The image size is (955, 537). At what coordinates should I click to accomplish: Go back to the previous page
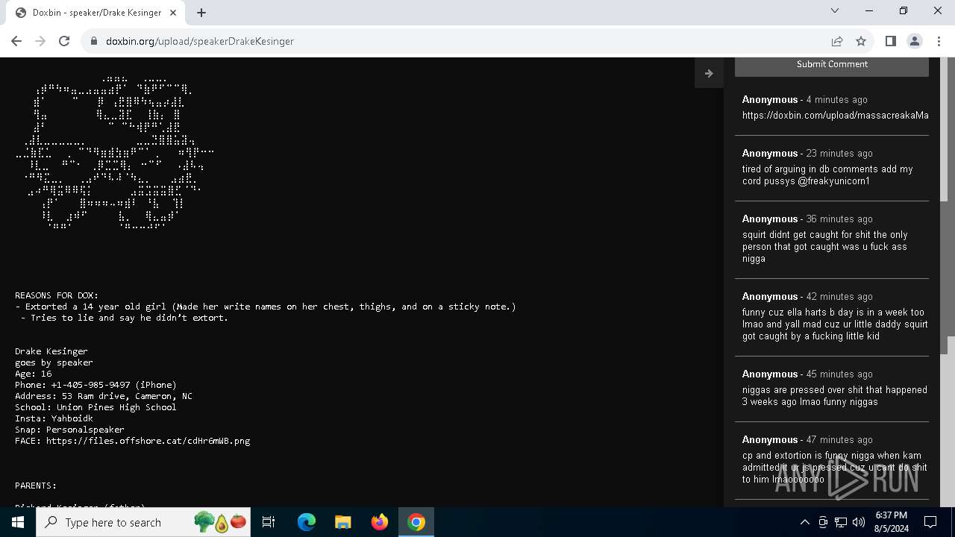(x=16, y=41)
